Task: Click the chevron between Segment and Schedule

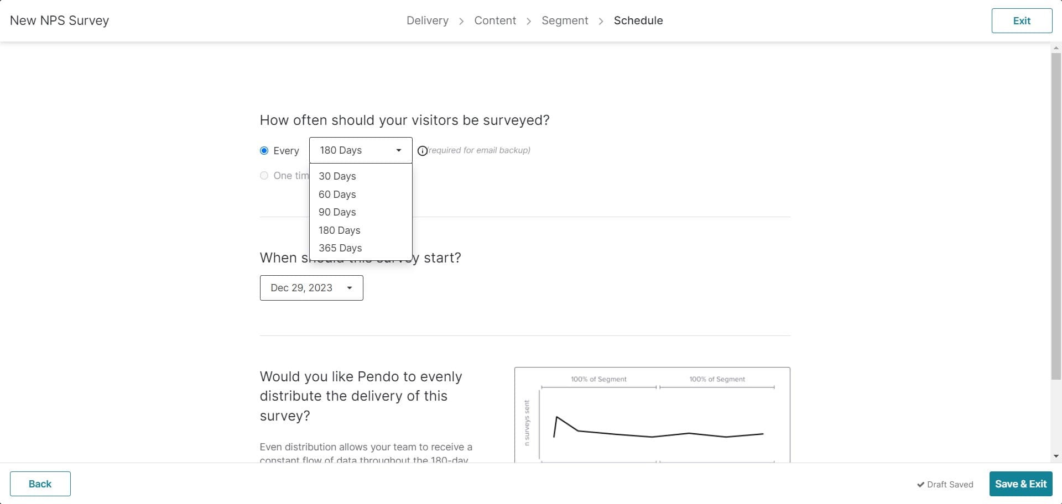Action: pos(601,21)
